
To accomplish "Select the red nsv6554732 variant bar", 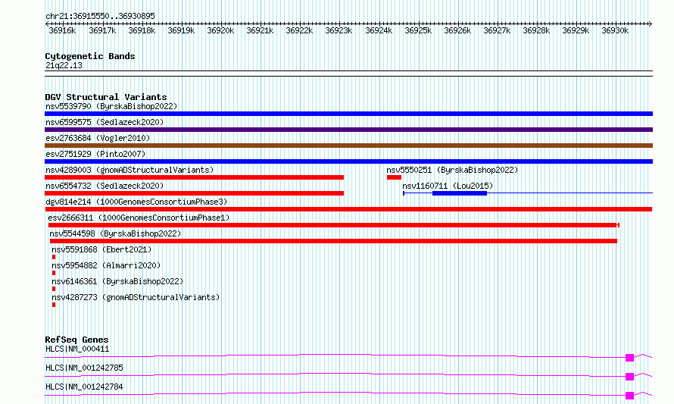I will [195, 193].
